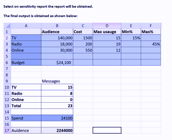Select row 17 header
Screen dimensions: 172x140
tap(7, 131)
